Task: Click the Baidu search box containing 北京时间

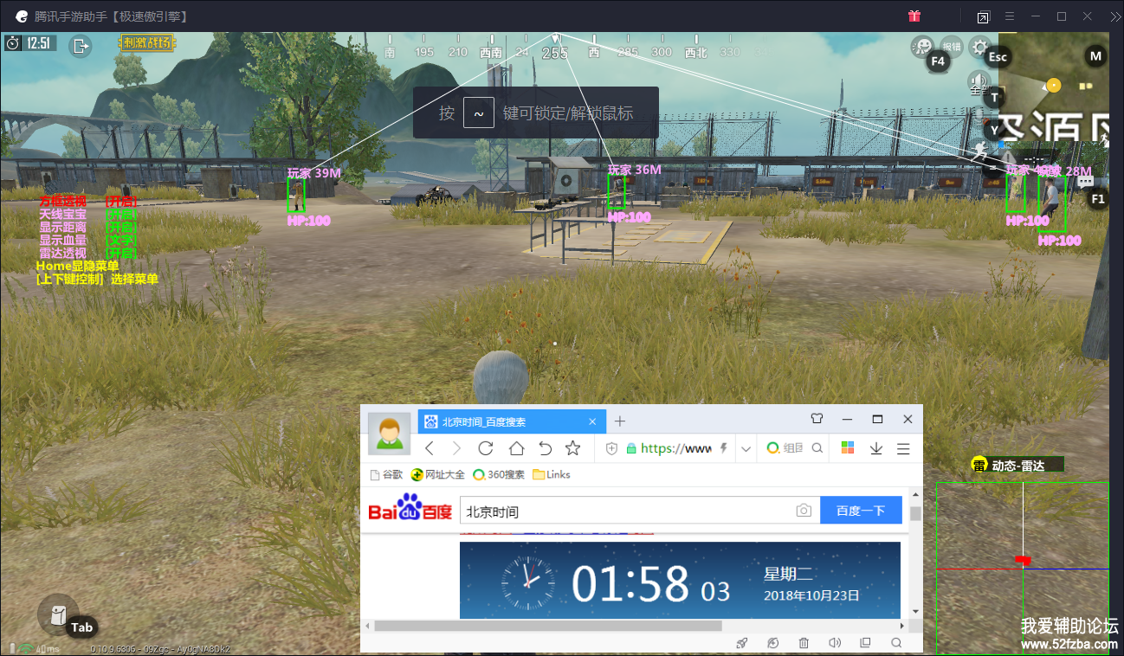Action: coord(640,511)
